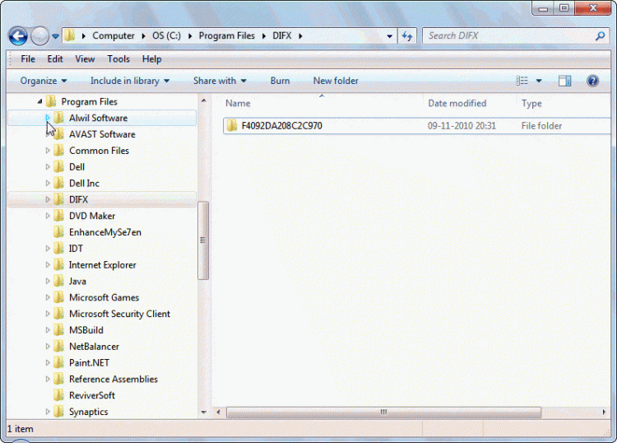Click Computer in the address breadcrumb

(x=114, y=36)
